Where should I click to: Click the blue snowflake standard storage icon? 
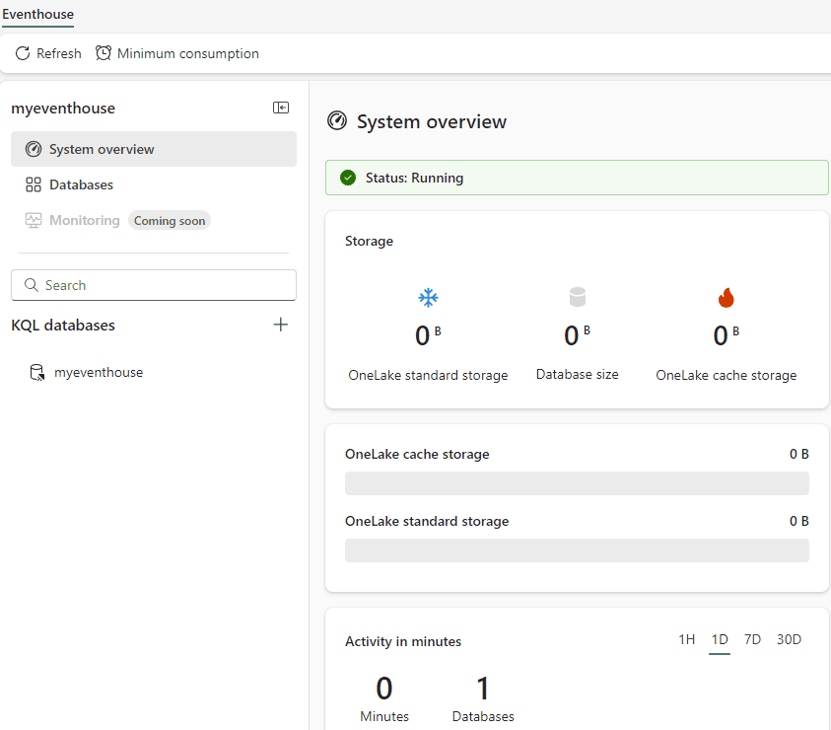[428, 298]
